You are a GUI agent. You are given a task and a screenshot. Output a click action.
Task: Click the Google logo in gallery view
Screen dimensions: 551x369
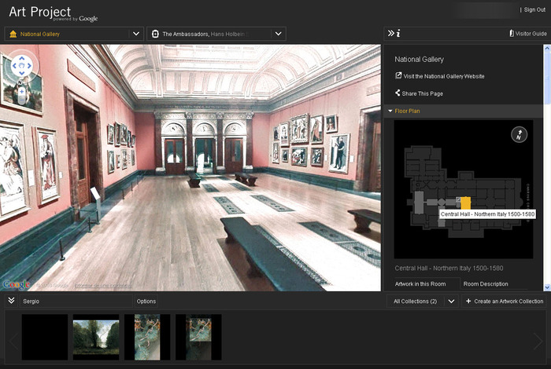click(x=17, y=284)
